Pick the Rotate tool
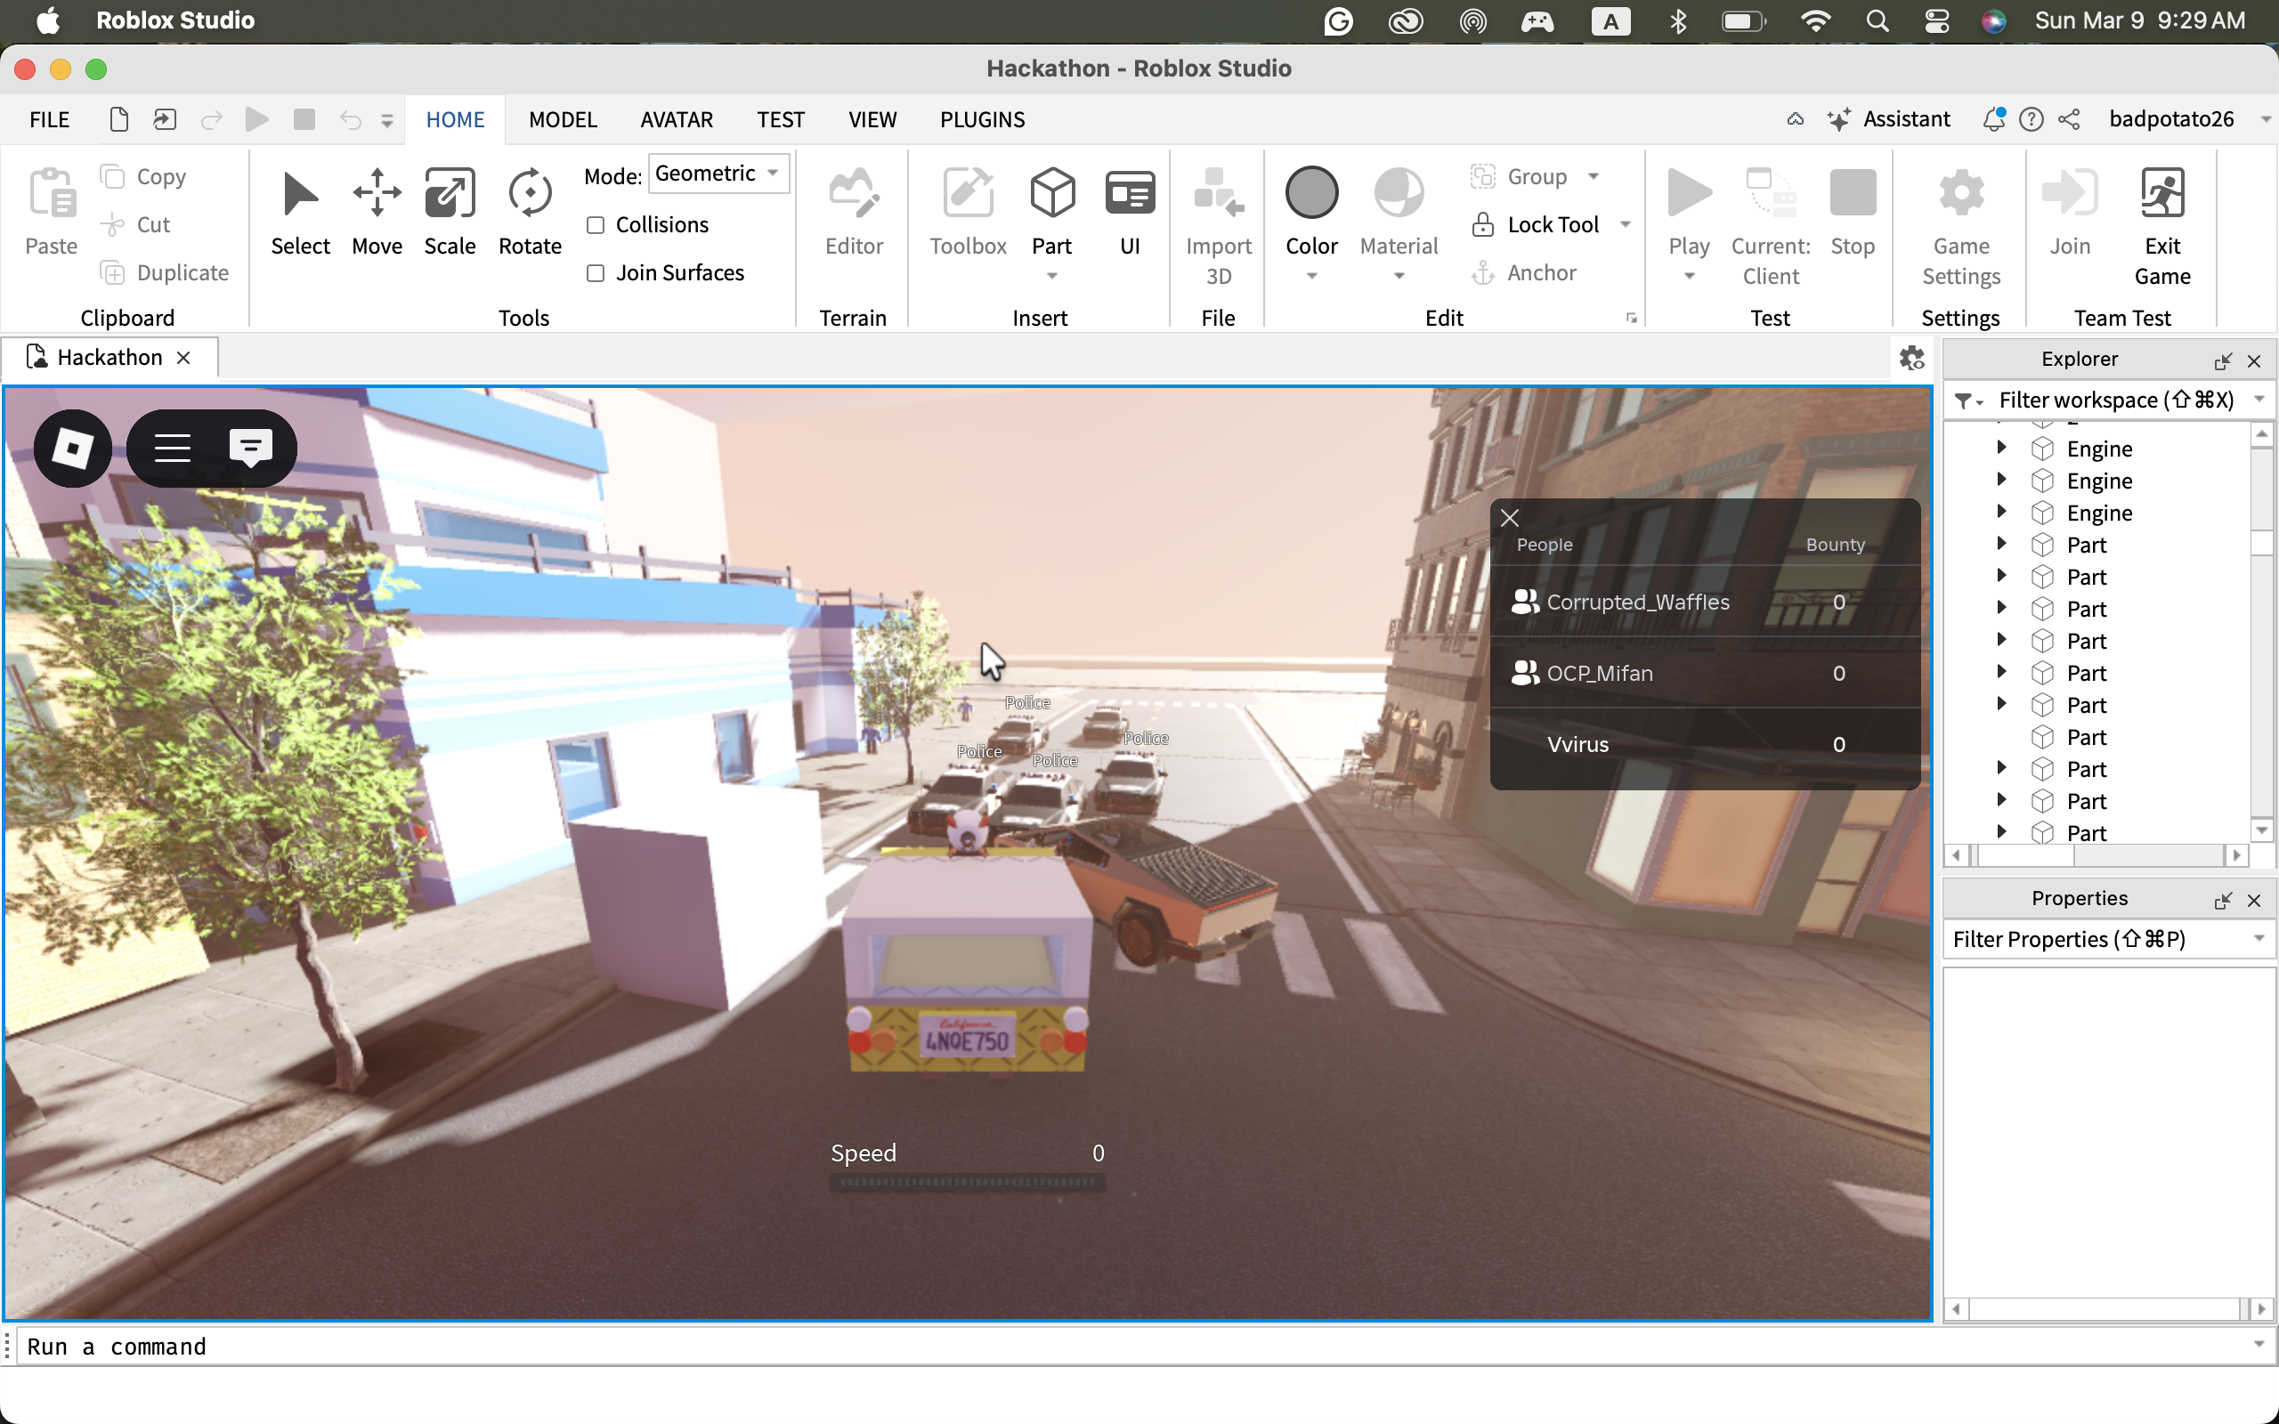 tap(530, 212)
